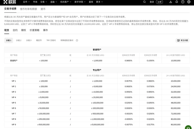Switch to the 事件 tab
Viewport: 194px width, 129px height.
pyautogui.click(x=45, y=30)
